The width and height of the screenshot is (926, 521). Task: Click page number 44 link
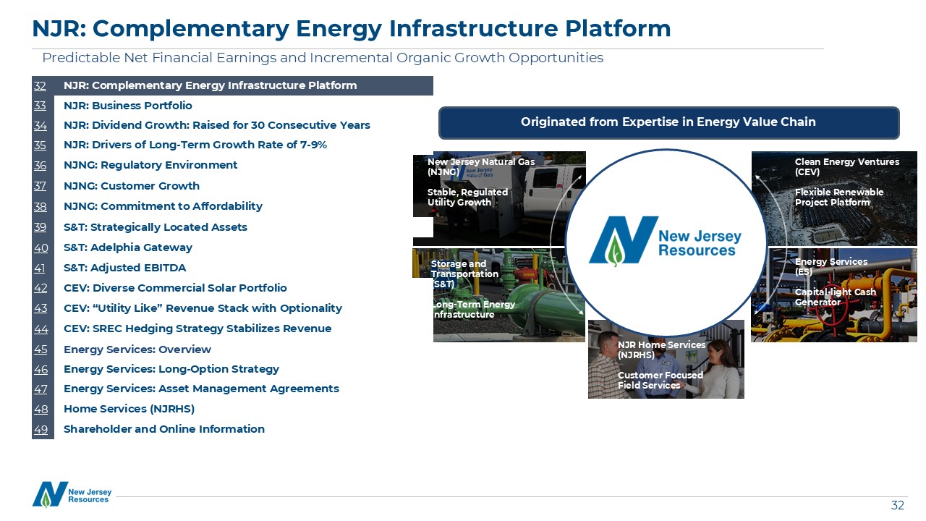pyautogui.click(x=40, y=329)
